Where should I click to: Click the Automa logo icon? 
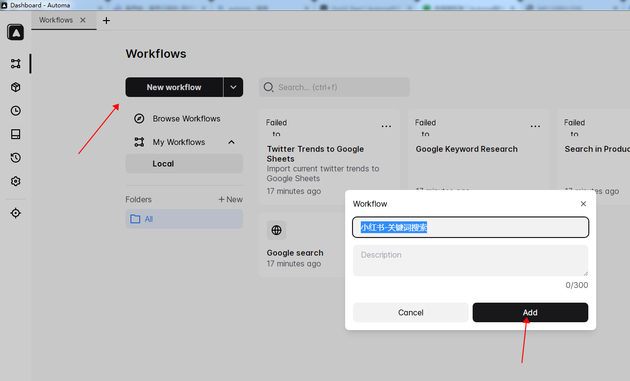(x=16, y=32)
